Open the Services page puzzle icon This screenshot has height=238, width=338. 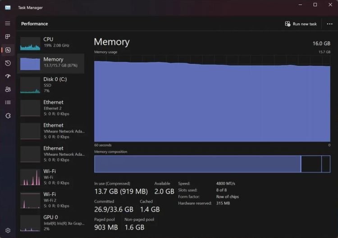8,116
